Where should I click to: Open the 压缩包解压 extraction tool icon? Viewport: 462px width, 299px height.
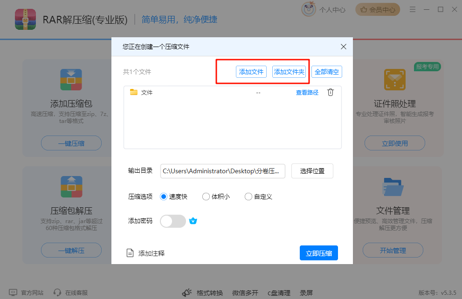[71, 187]
